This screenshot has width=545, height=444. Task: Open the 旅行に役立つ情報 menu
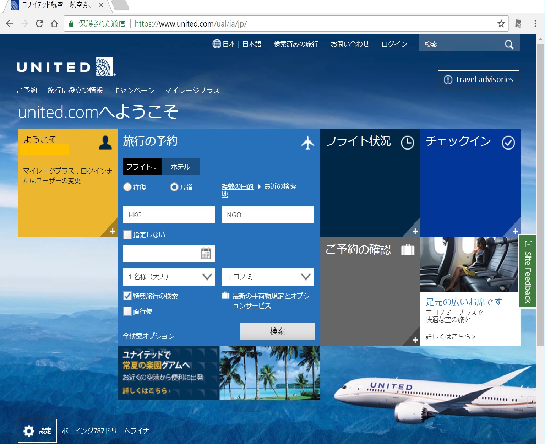[75, 90]
